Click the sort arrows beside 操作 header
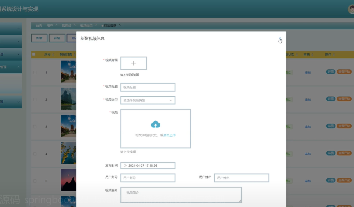The image size is (354, 207). (x=334, y=54)
